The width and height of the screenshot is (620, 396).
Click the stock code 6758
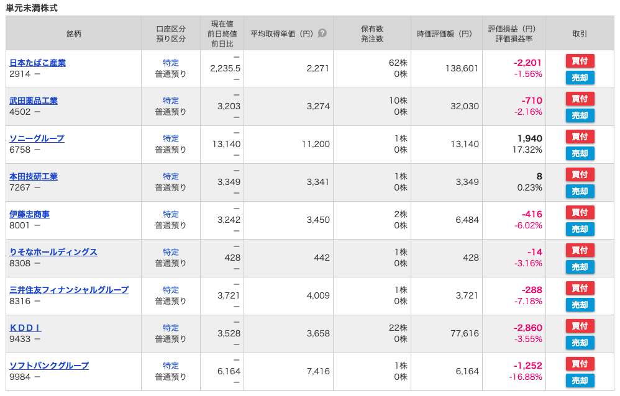point(20,150)
